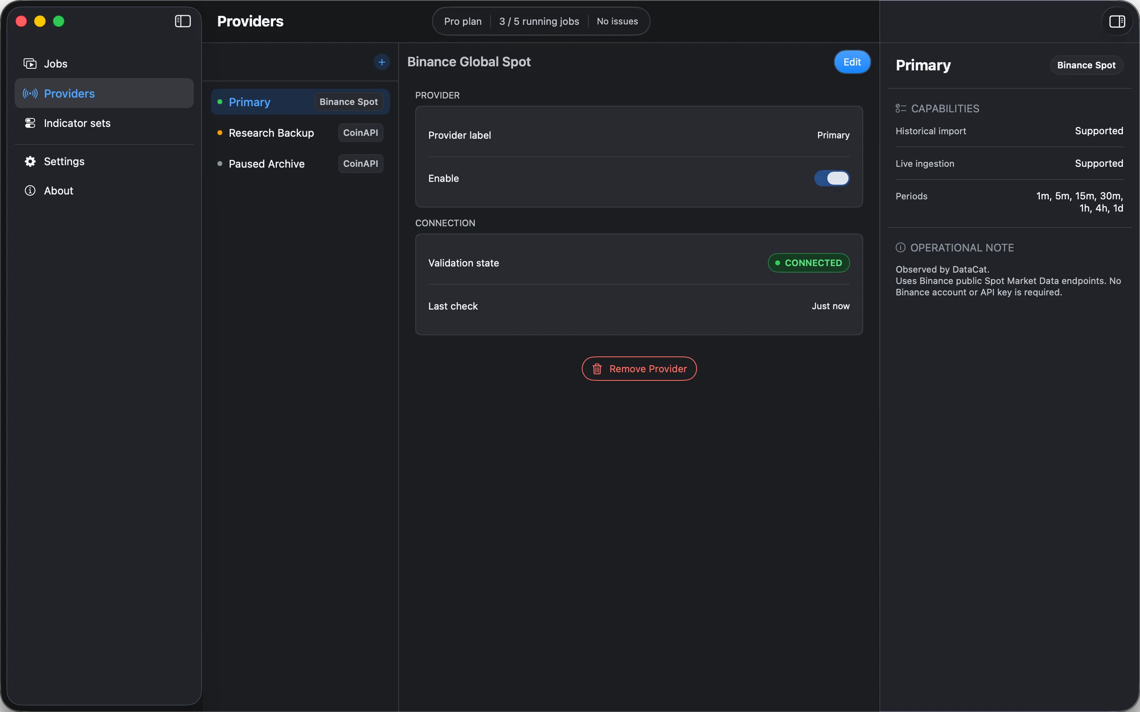
Task: Click the Settings gear icon
Action: pyautogui.click(x=30, y=162)
